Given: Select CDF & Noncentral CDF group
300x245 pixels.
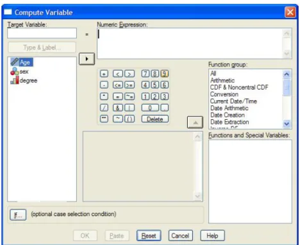Looking at the screenshot, I should [239, 87].
